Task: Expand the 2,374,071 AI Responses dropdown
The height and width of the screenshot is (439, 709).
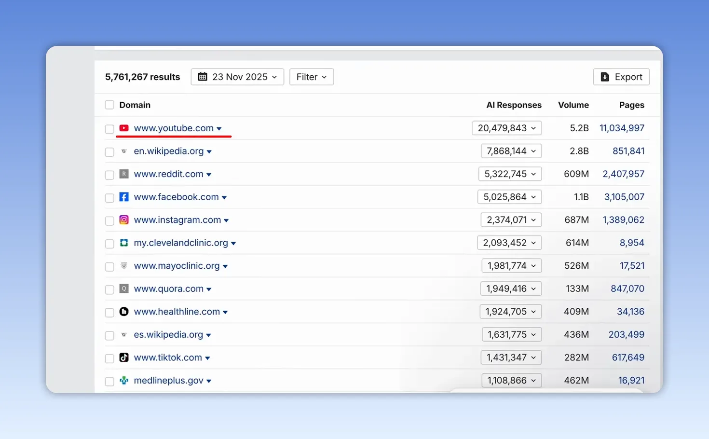Action: click(x=511, y=219)
